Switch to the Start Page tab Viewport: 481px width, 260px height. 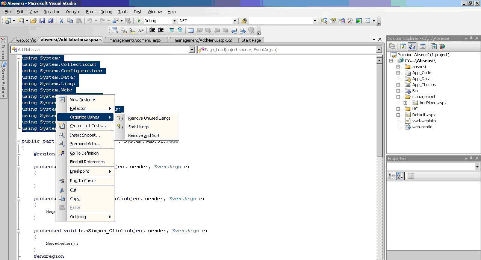coord(251,40)
